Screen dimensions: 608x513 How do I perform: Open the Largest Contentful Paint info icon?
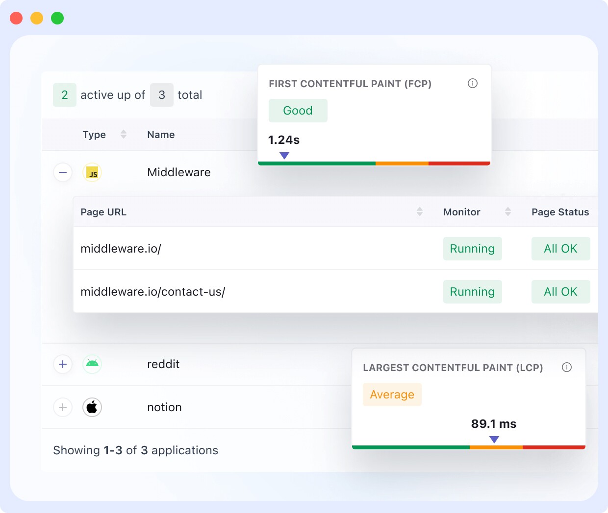point(567,367)
